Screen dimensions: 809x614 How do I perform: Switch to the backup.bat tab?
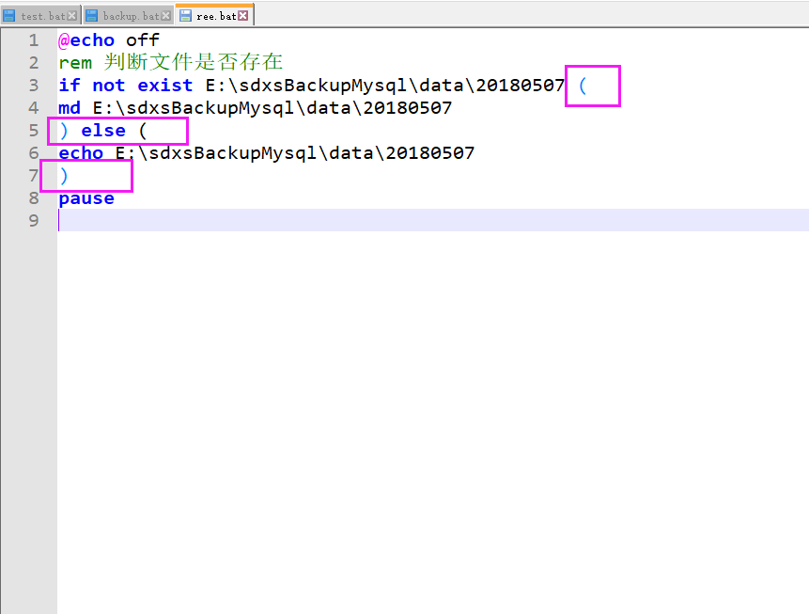pos(128,15)
